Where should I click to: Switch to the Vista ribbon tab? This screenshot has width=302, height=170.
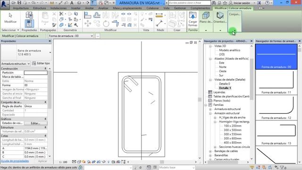[x=166, y=8]
